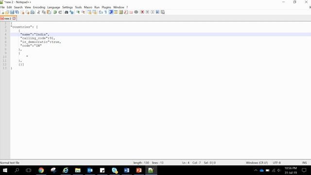This screenshot has height=175, width=311.
Task: Play back the recorded macro
Action: click(152, 12)
